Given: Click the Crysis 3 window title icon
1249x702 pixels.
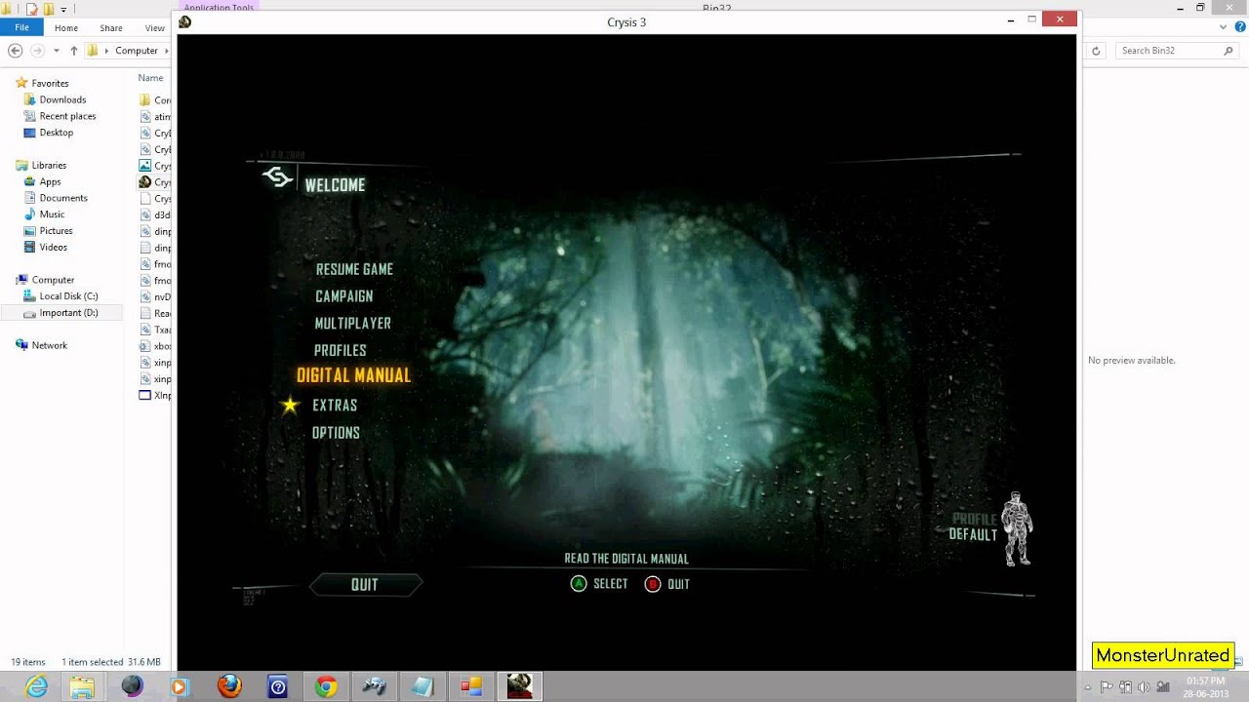Looking at the screenshot, I should (x=185, y=21).
